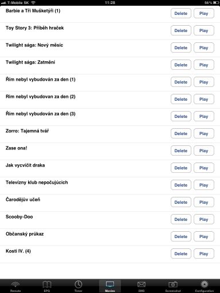Delete Jak vycvičit draka
The height and width of the screenshot is (293, 220).
[x=181, y=168]
